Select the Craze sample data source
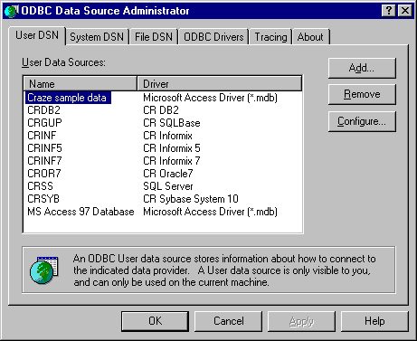417x341 pixels. tap(68, 98)
